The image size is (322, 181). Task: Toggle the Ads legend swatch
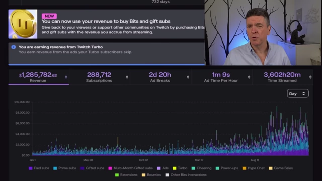tap(159, 168)
